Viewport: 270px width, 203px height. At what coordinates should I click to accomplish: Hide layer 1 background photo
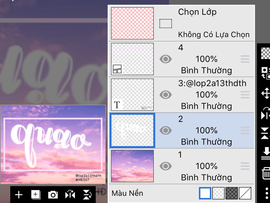click(x=166, y=166)
